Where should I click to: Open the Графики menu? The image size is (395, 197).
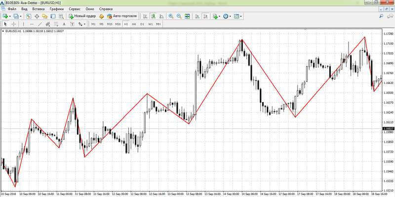point(57,9)
